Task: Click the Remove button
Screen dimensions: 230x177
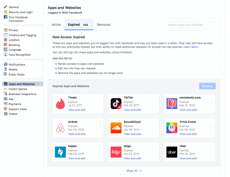Action: pyautogui.click(x=207, y=86)
